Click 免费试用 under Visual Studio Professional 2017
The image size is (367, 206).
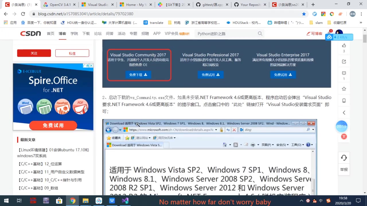point(210,75)
